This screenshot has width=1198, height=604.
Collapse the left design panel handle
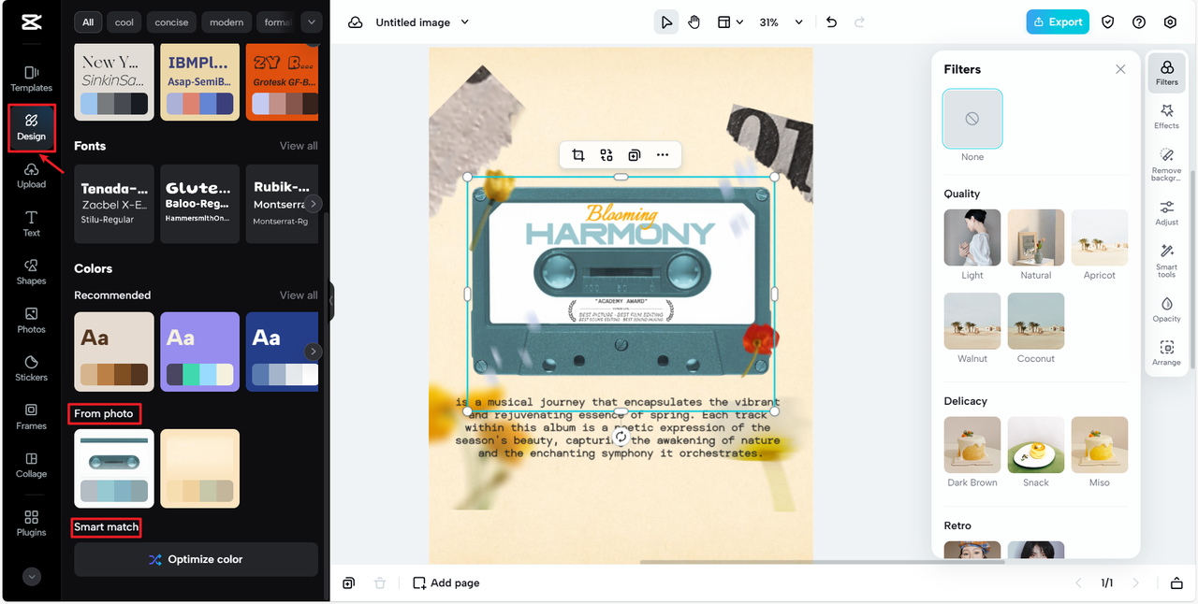(330, 302)
